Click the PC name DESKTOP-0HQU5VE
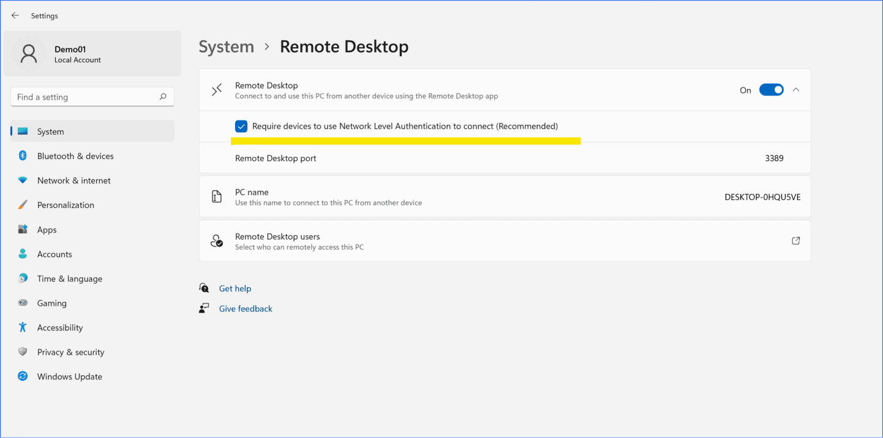883x438 pixels. [762, 197]
